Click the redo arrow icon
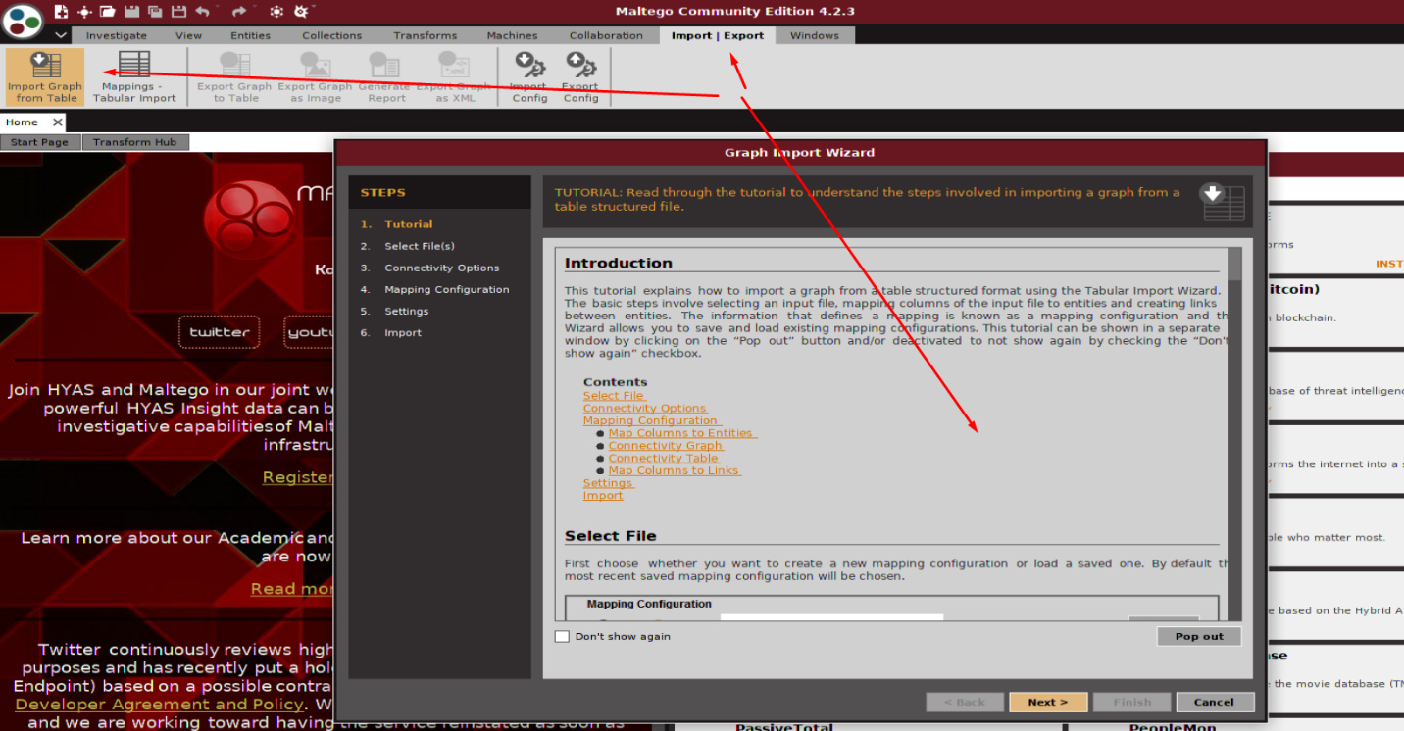The width and height of the screenshot is (1404, 731). tap(239, 12)
